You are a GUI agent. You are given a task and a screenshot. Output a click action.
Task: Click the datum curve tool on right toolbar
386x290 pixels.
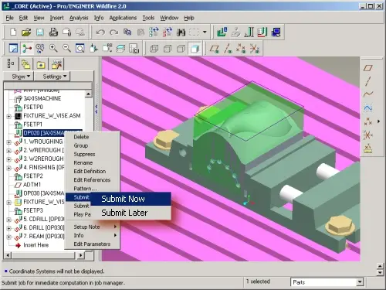pos(368,94)
